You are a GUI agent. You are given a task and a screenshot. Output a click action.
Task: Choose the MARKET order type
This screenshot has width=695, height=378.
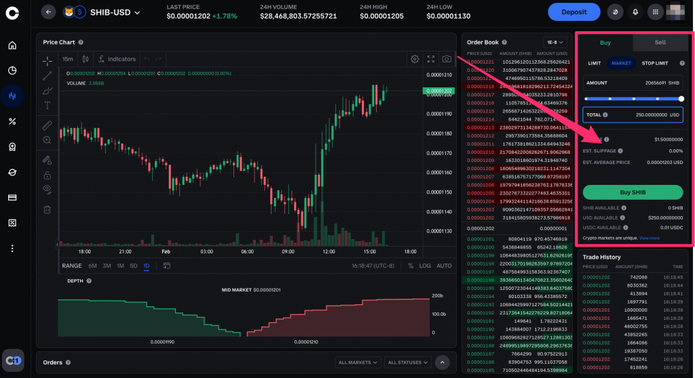point(622,63)
